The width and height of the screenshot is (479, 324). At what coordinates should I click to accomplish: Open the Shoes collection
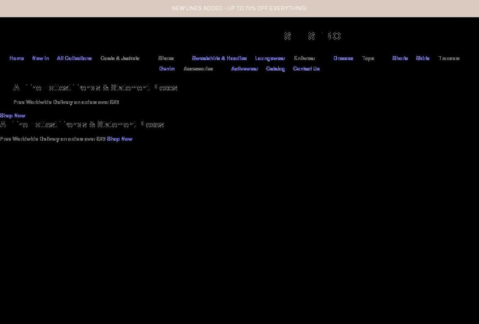tap(166, 58)
